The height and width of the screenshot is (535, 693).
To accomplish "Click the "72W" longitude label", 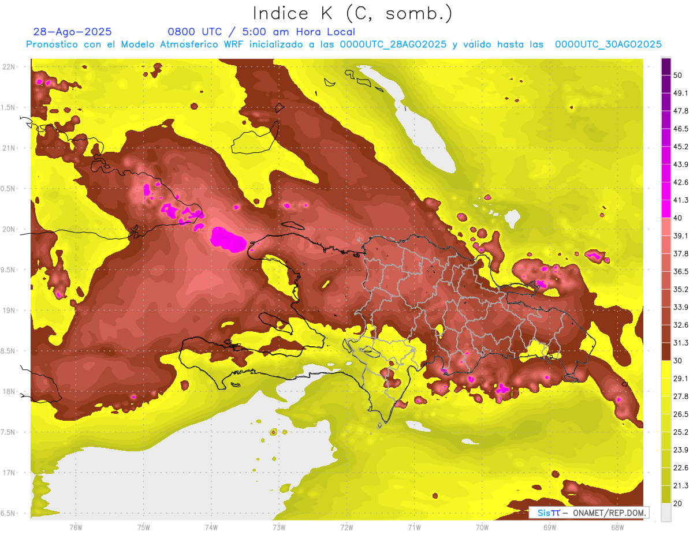I will point(346,527).
